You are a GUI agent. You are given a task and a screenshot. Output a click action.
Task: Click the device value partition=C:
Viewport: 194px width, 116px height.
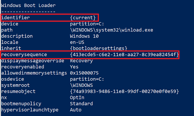point(87,24)
